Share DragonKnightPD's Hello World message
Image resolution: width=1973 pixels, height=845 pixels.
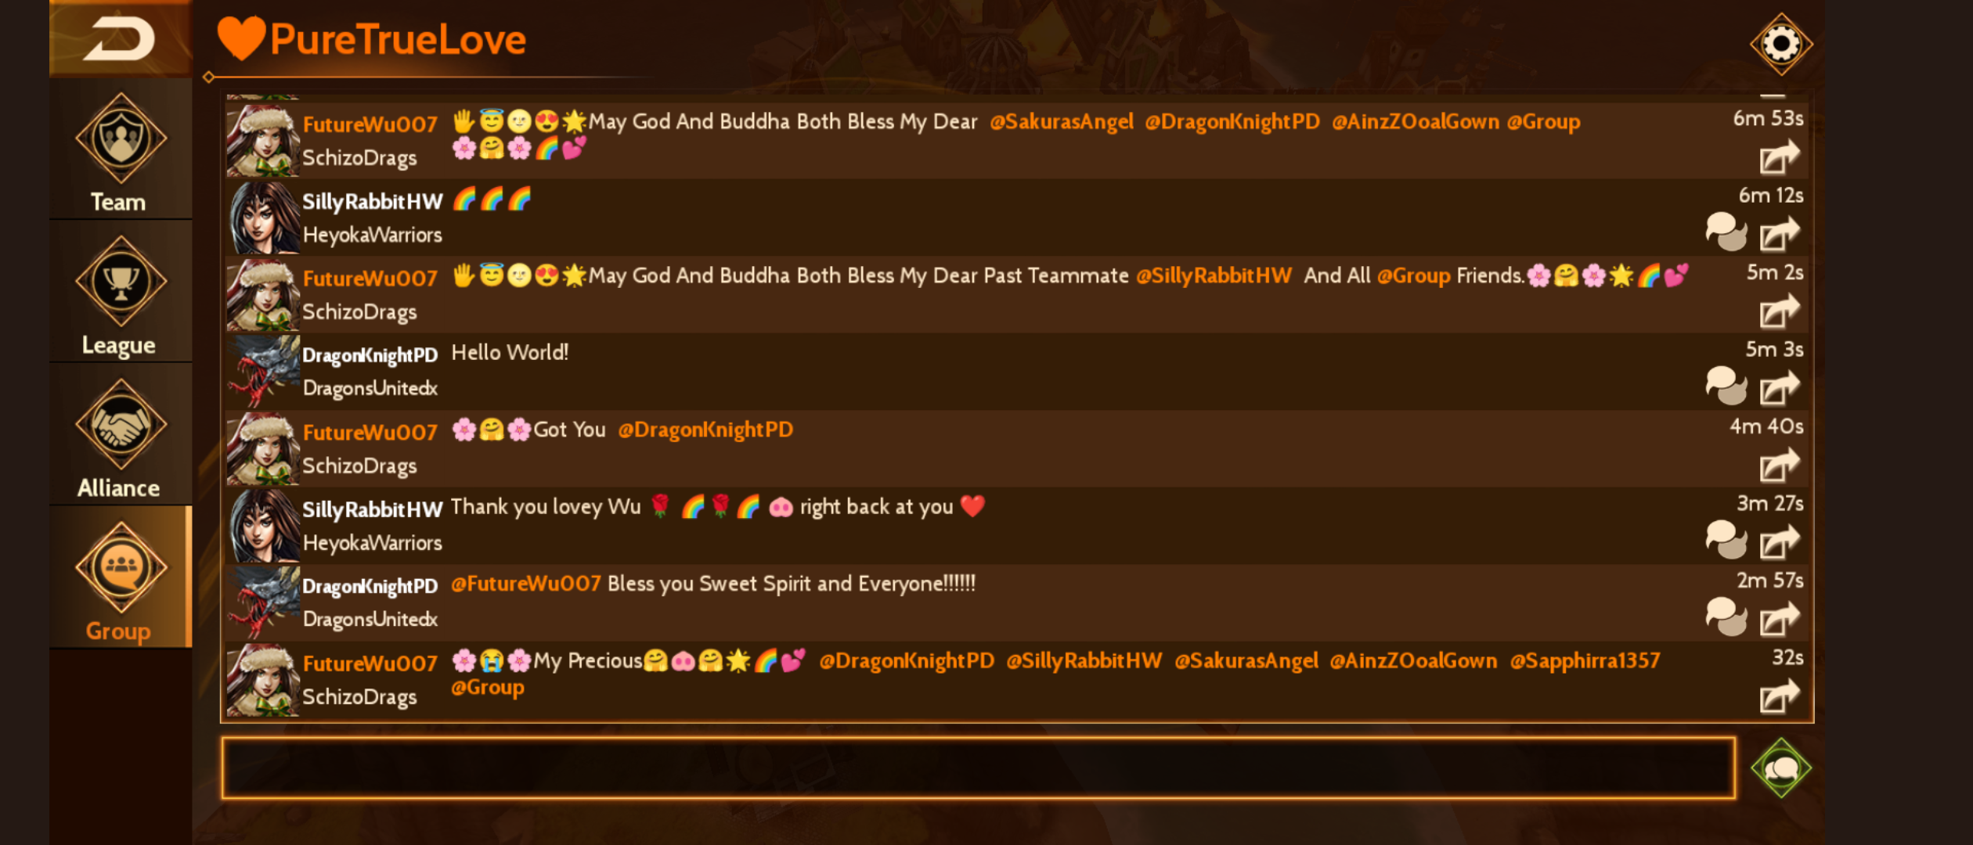[1779, 388]
